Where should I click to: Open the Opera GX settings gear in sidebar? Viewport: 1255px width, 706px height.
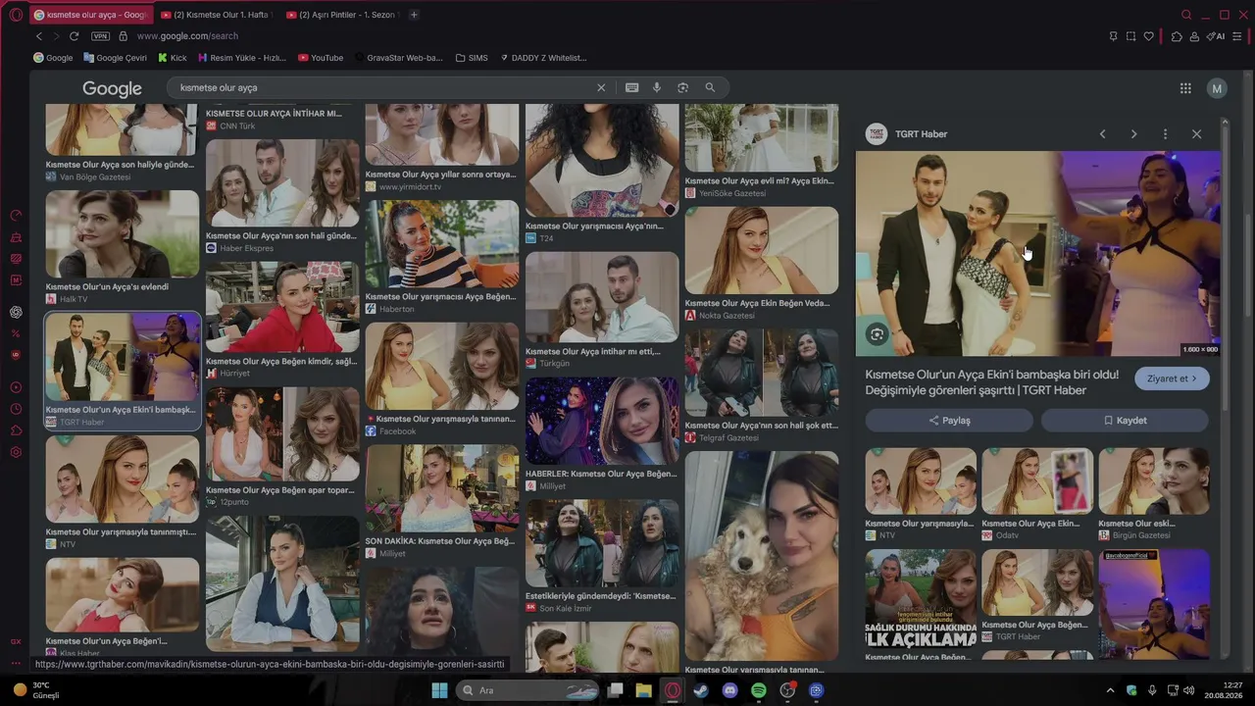pos(16,452)
